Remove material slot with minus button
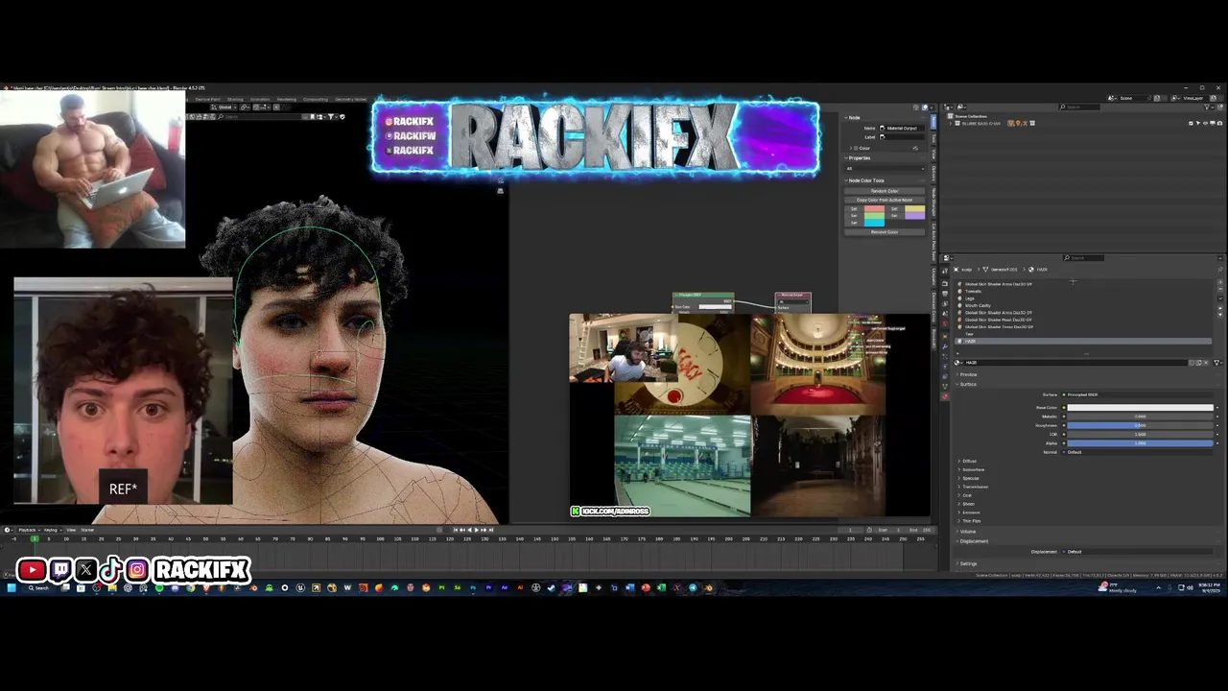The height and width of the screenshot is (691, 1228). pos(1220,290)
